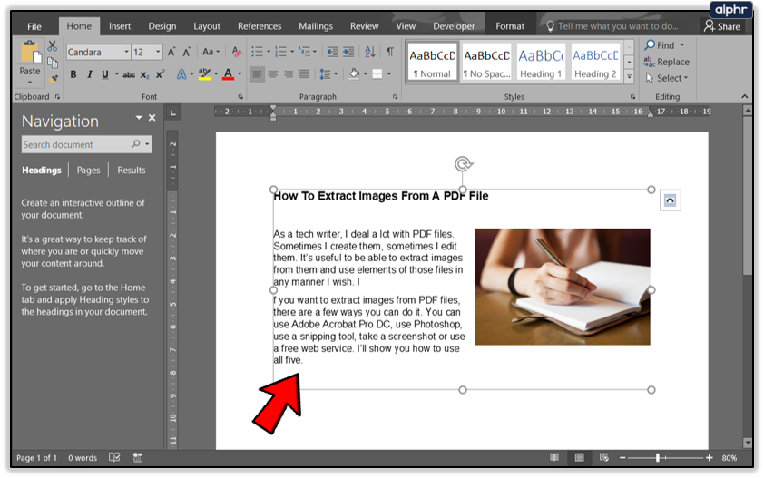Show paragraph marks with pilcrow icon
This screenshot has height=478, width=764.
[390, 52]
